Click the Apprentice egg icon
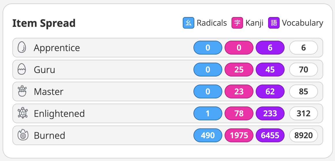This screenshot has width=335, height=161. point(22,48)
